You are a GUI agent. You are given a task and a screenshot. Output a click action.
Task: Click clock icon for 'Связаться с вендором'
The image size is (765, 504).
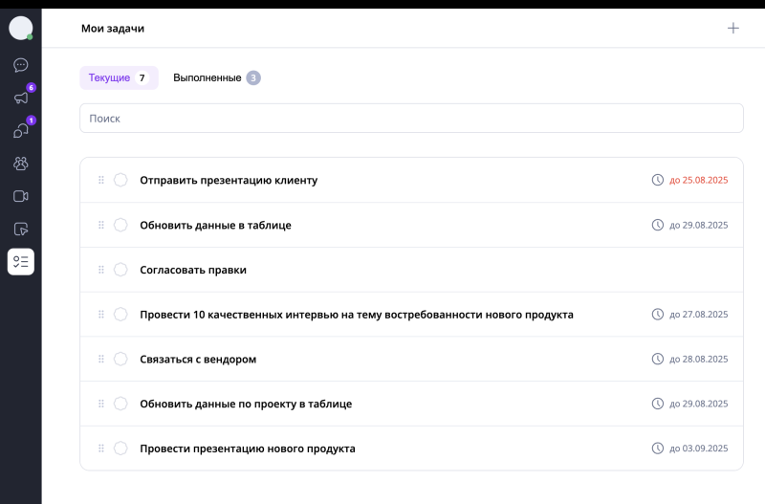coord(658,359)
